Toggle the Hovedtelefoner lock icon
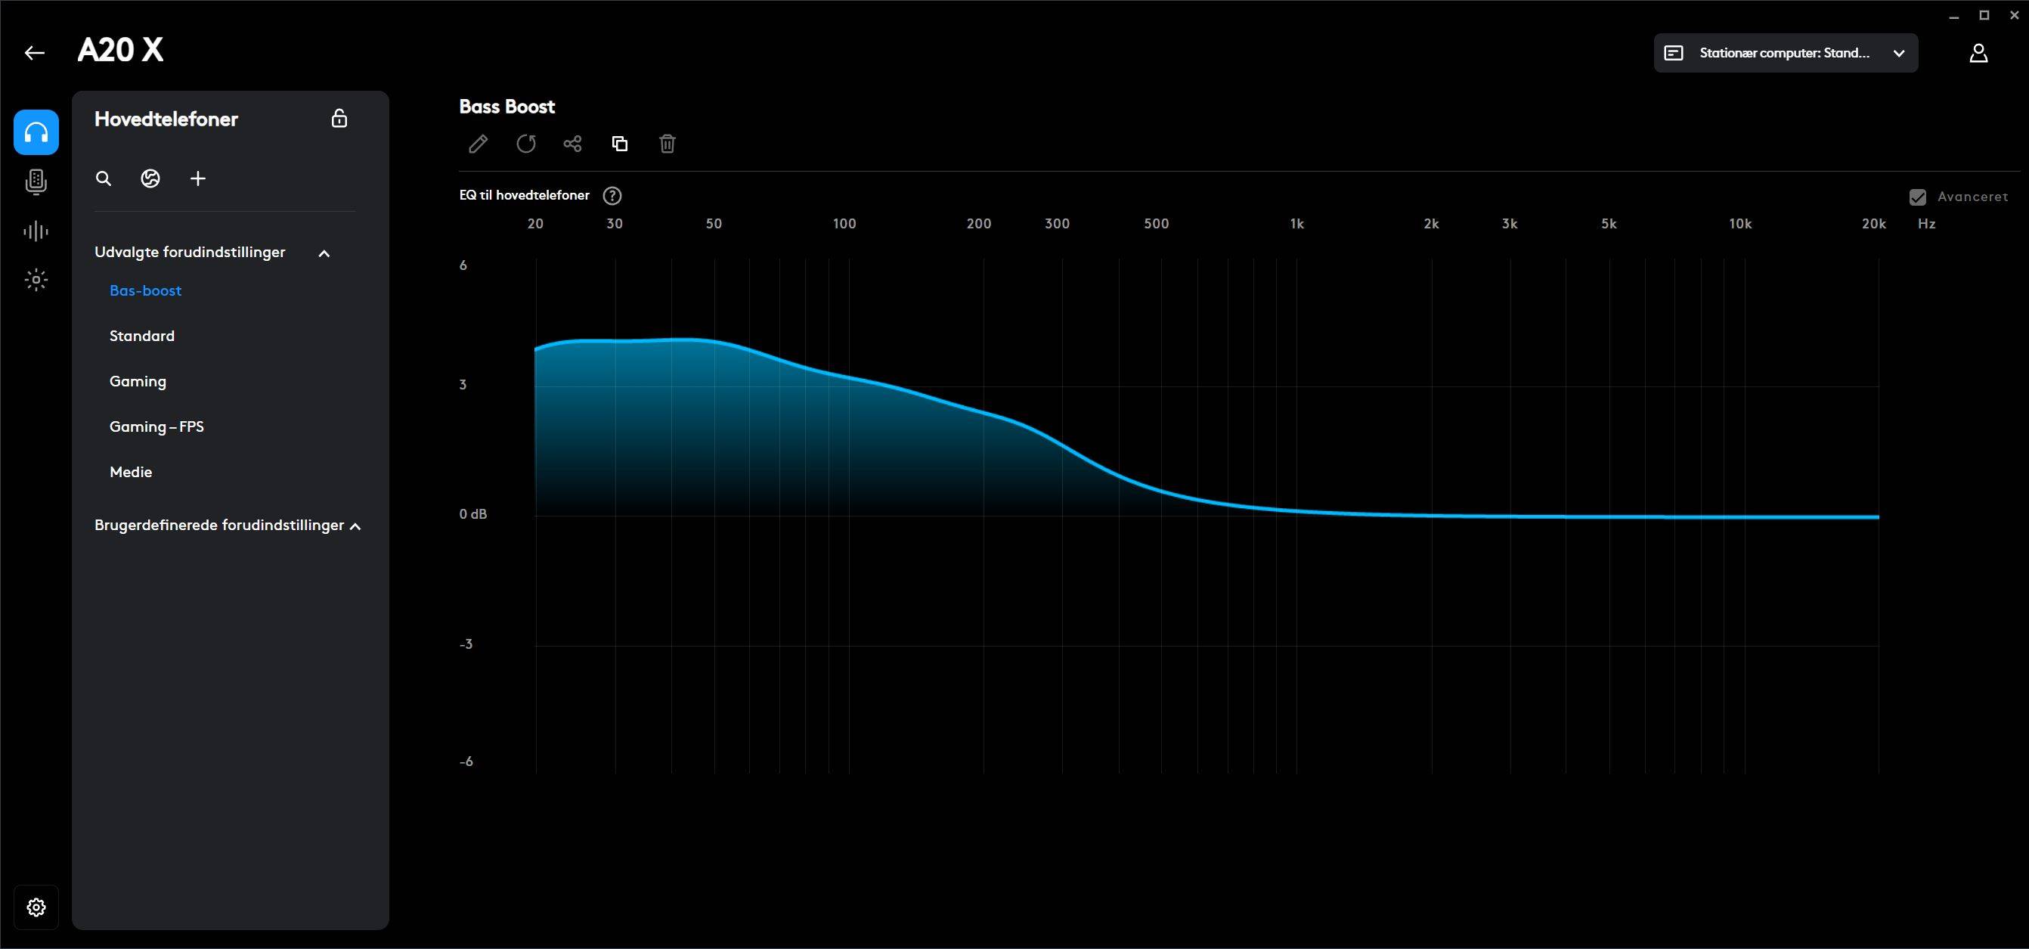The height and width of the screenshot is (949, 2029). click(x=339, y=119)
